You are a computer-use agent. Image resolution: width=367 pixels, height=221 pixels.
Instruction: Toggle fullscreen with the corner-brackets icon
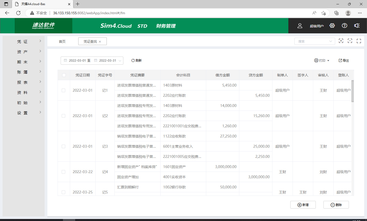pyautogui.click(x=359, y=41)
